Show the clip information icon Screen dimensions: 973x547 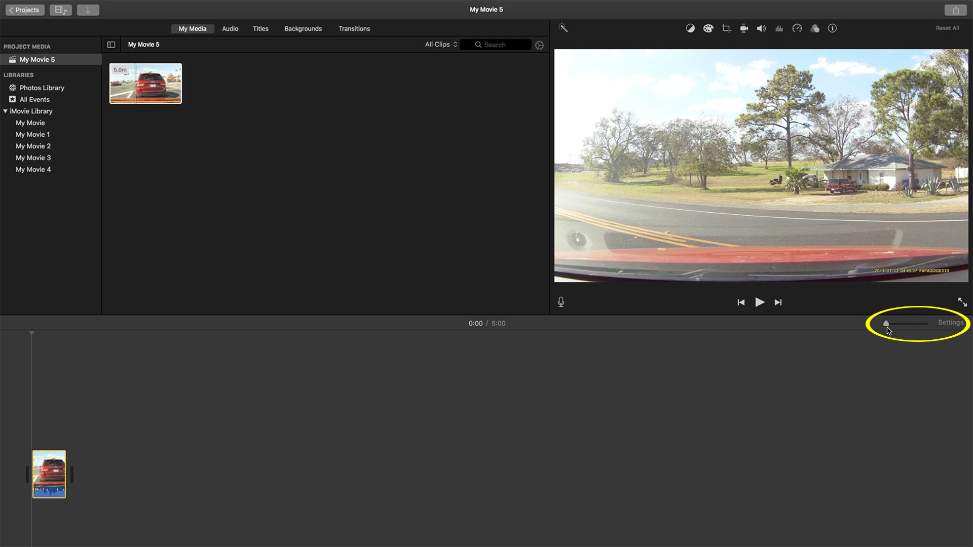pos(832,28)
